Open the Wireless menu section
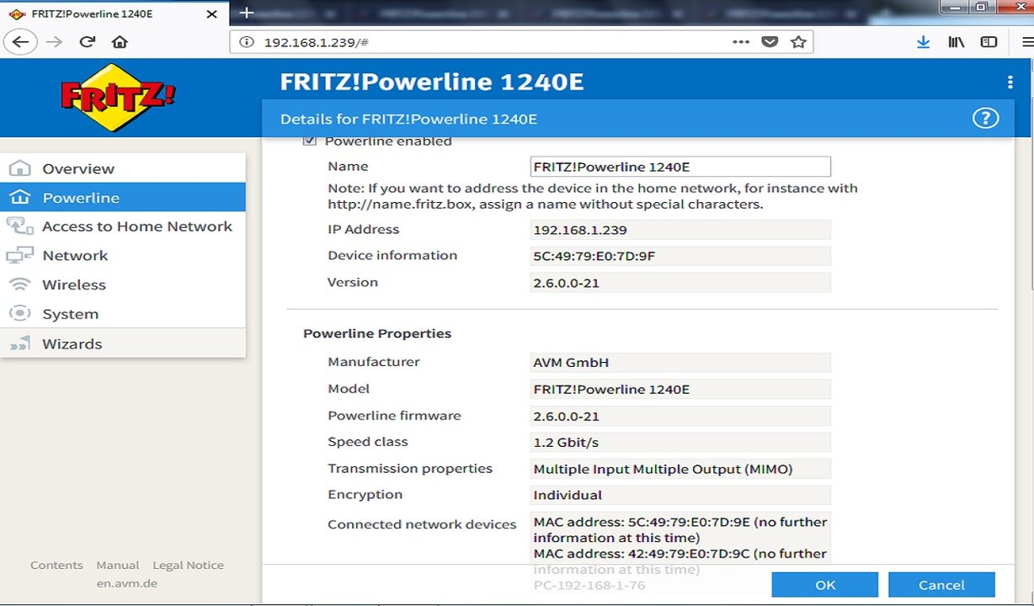The image size is (1034, 606). [123, 284]
